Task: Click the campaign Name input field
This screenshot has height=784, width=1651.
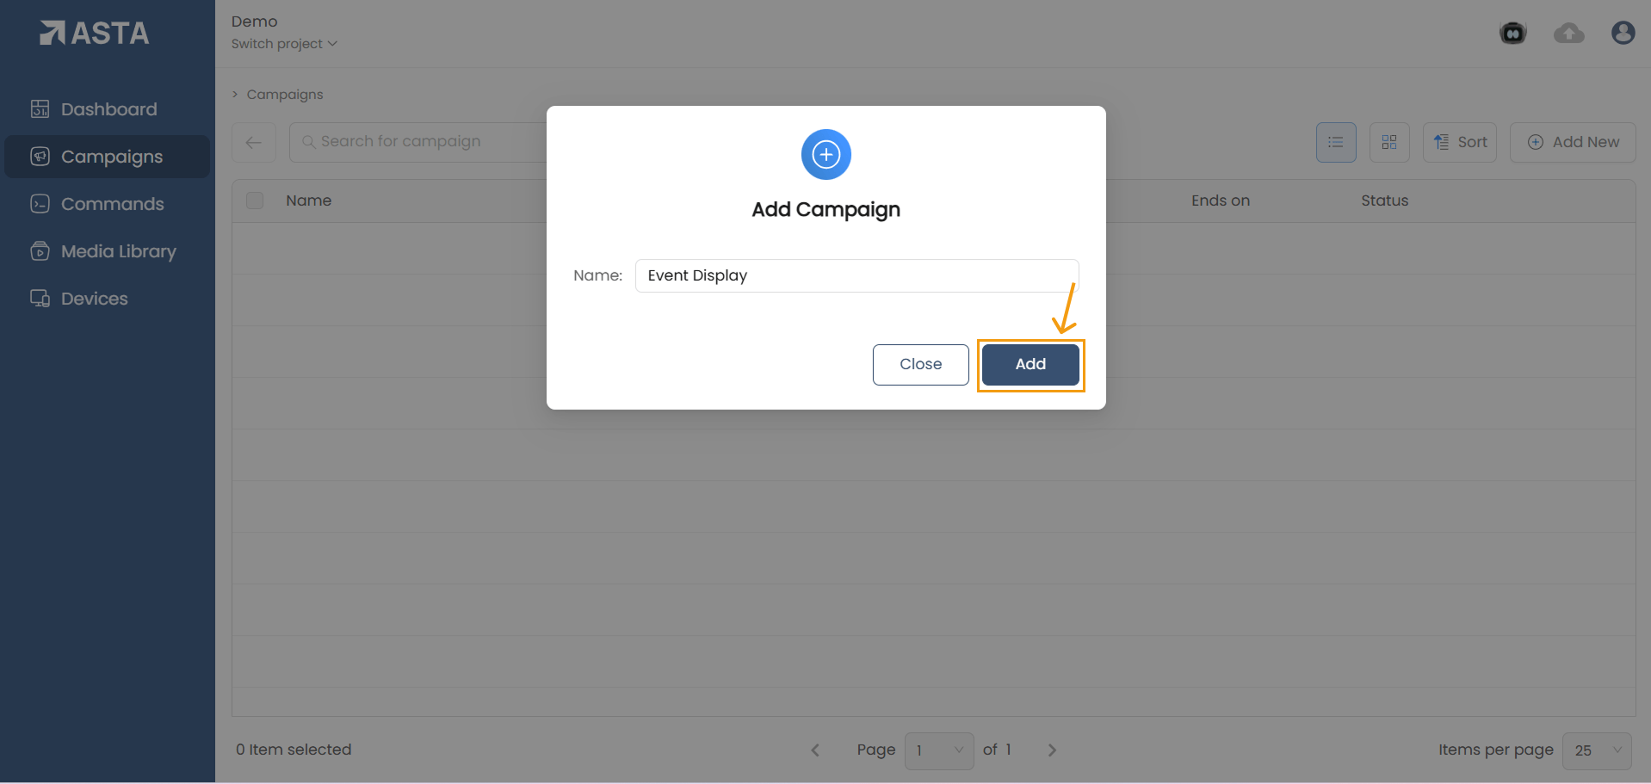Action: [x=856, y=275]
